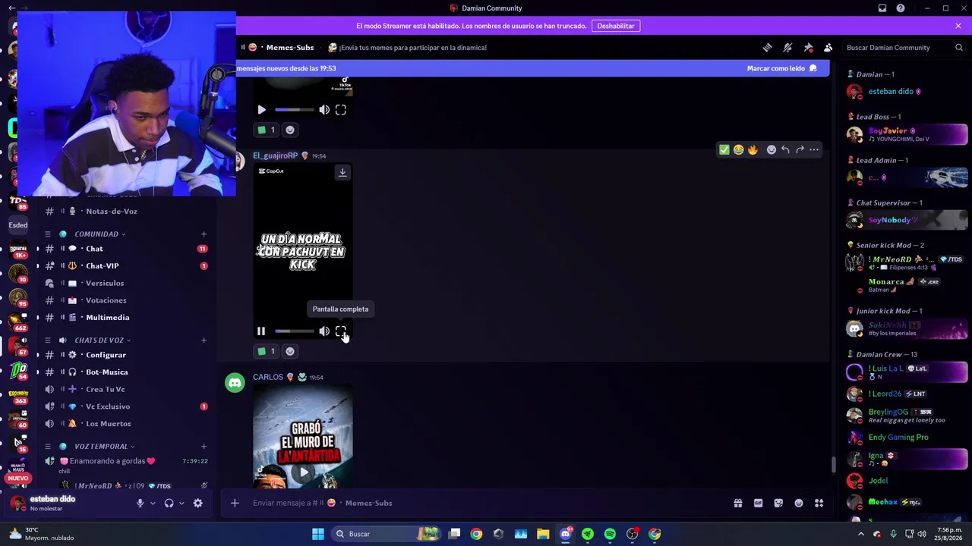
Task: Create channel in VOZ TEMPORAL category
Action: 204,447
